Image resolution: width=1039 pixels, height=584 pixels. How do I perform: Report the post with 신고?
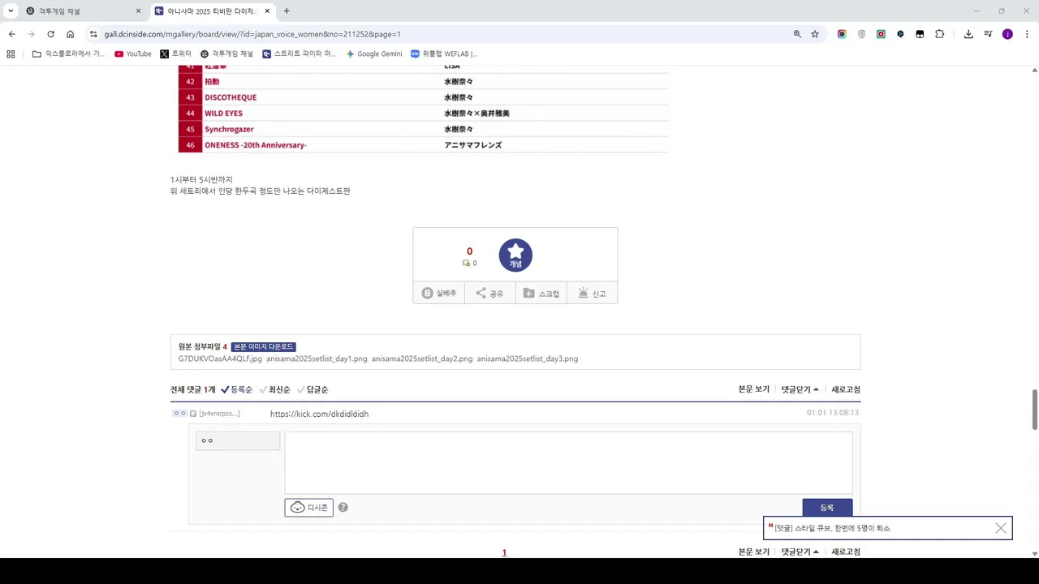point(592,293)
